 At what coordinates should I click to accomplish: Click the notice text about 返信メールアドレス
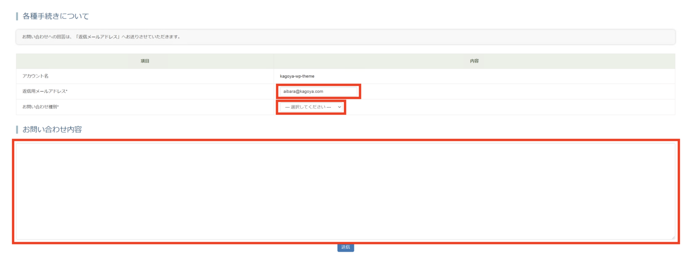click(101, 37)
